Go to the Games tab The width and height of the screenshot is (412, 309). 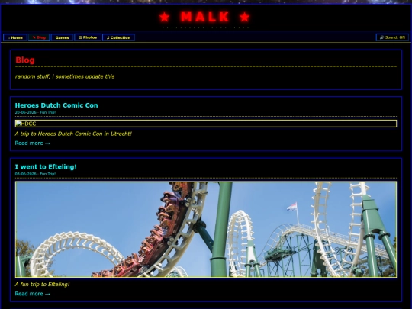[62, 37]
